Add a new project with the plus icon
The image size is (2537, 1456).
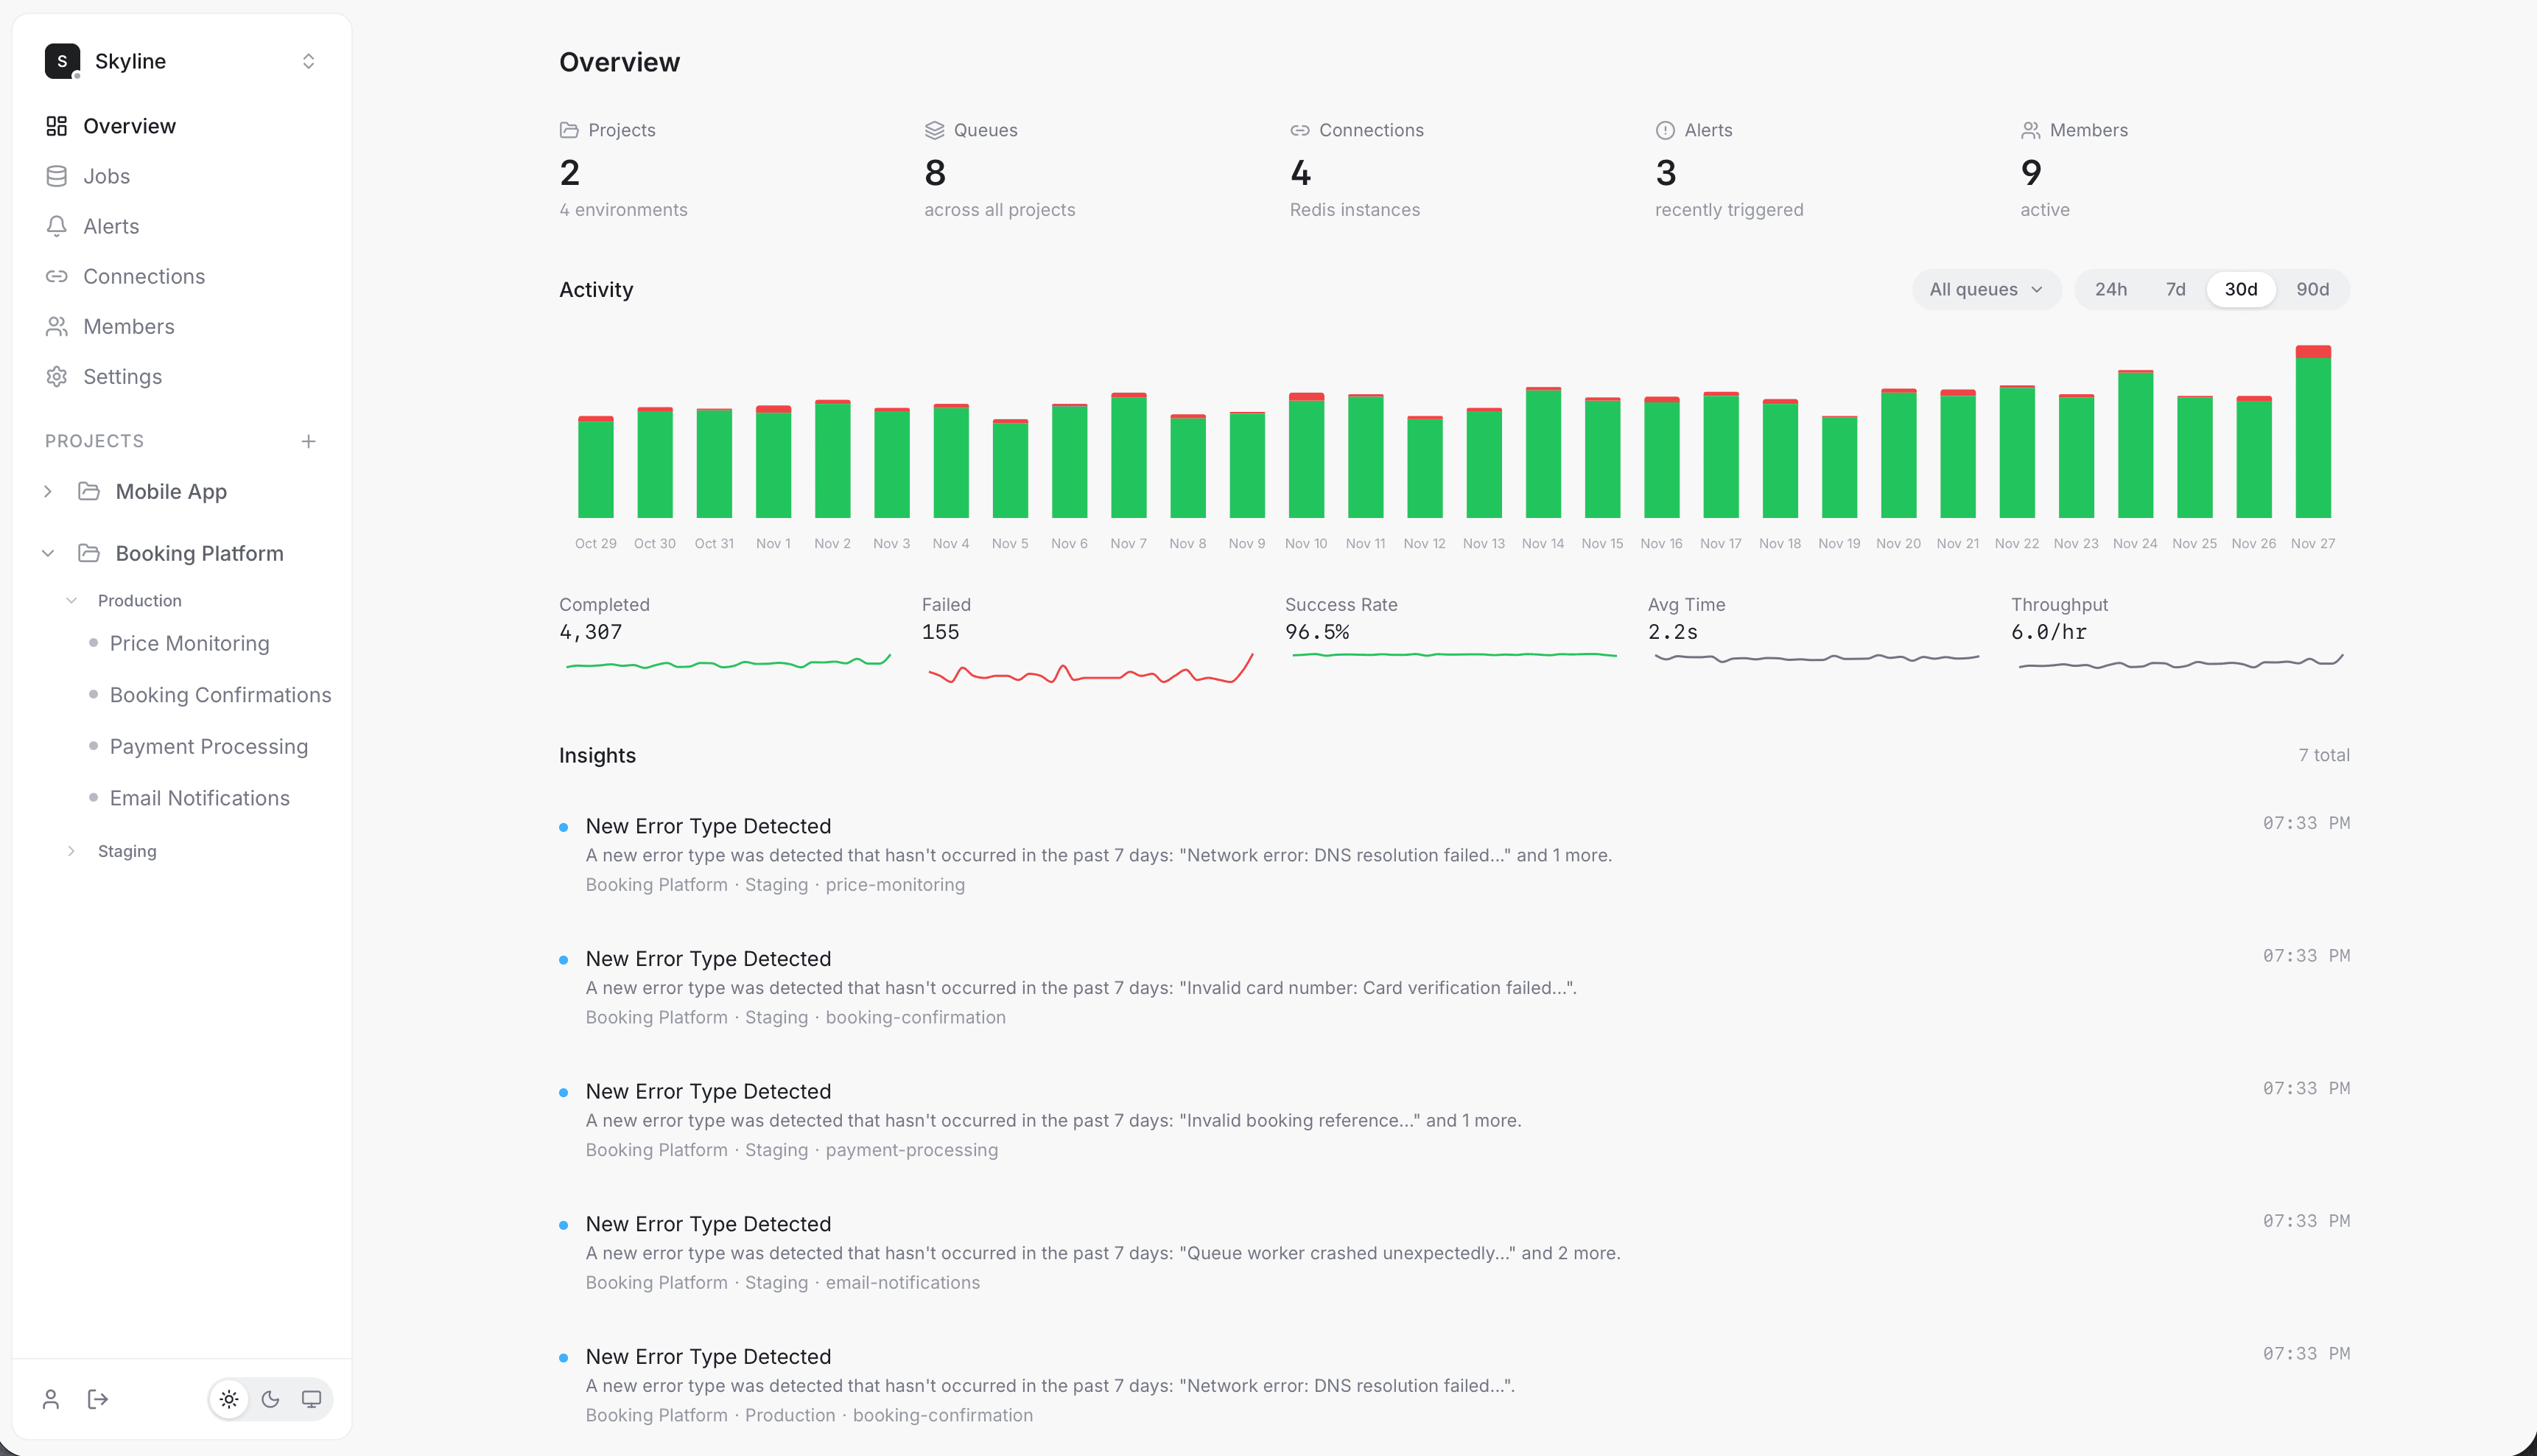click(x=309, y=440)
